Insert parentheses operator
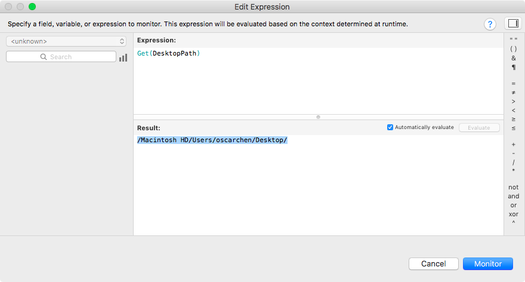 tap(513, 48)
